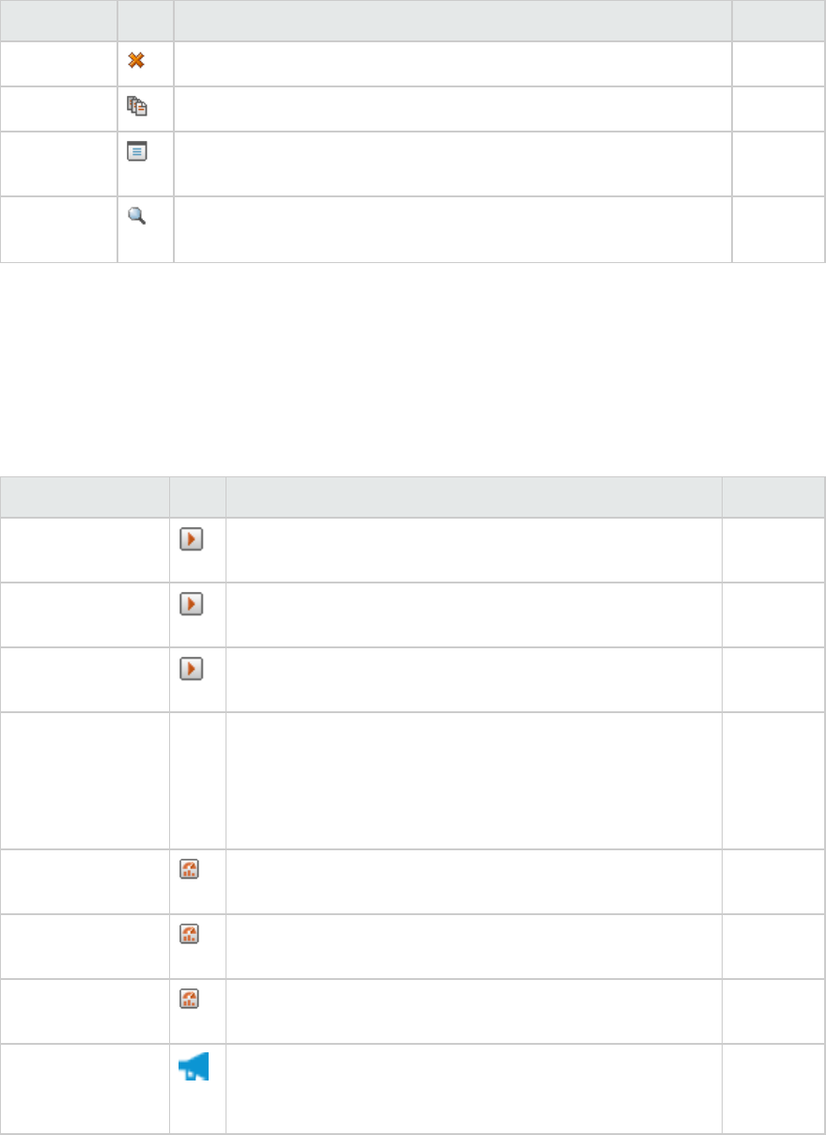Click the middle orange gauge icon
Screen dimensions: 826x1135
188,935
